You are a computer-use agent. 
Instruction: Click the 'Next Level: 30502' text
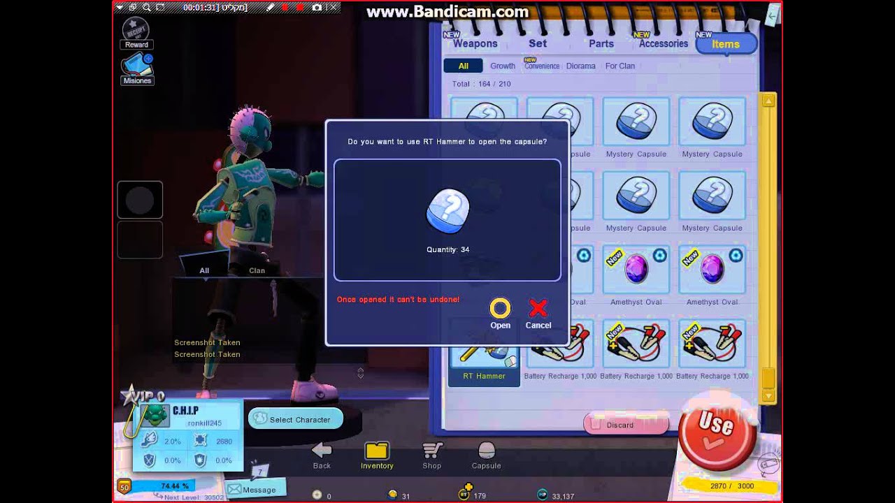point(194,497)
